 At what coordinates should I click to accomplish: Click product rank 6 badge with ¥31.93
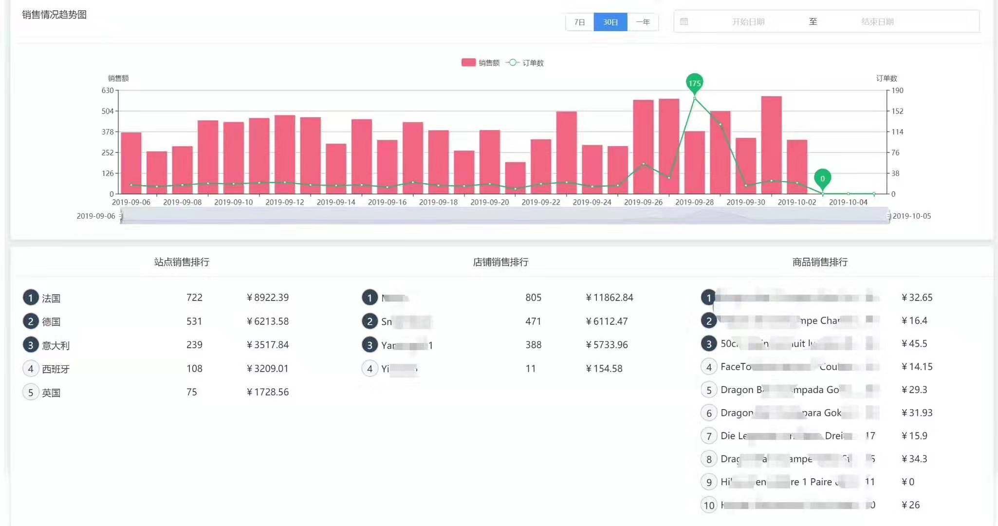(x=709, y=413)
